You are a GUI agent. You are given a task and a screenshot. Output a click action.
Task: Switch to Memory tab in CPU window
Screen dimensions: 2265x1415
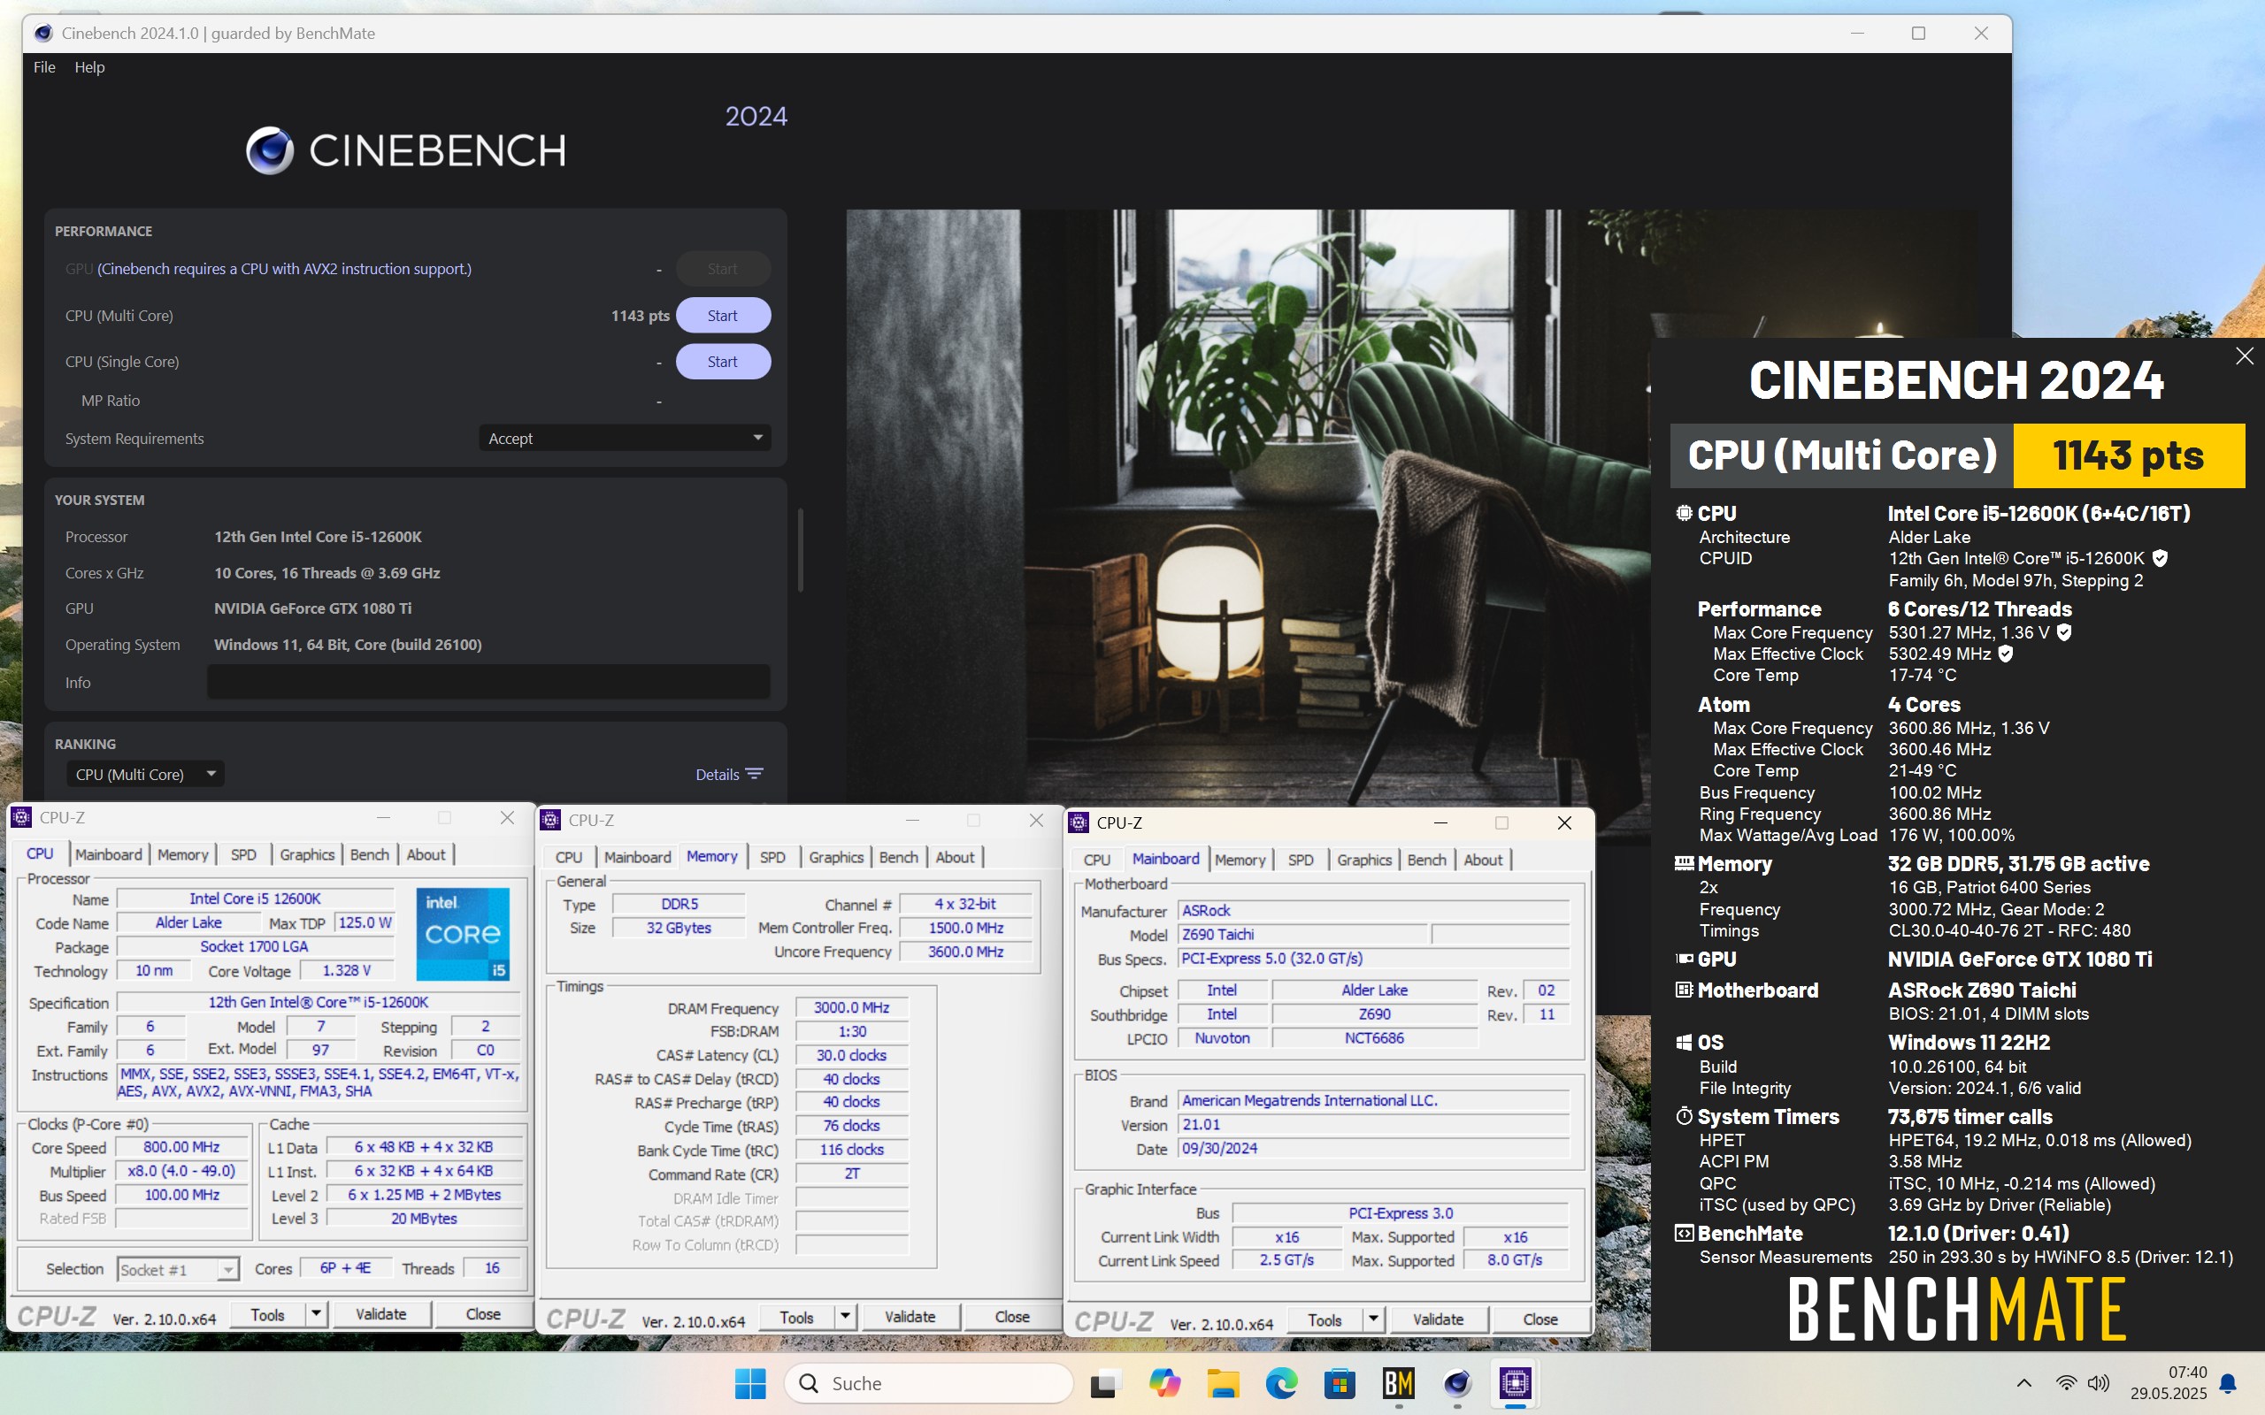pos(182,854)
